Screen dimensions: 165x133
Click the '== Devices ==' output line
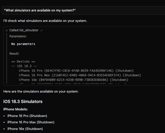(23, 62)
